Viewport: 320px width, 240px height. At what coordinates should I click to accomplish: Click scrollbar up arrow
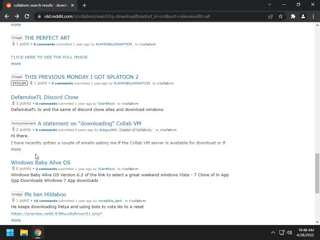pos(317,25)
